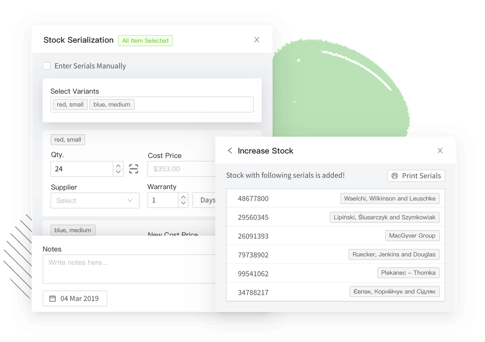Open the calendar icon on date picker
This screenshot has width=485, height=342.
pos(53,298)
